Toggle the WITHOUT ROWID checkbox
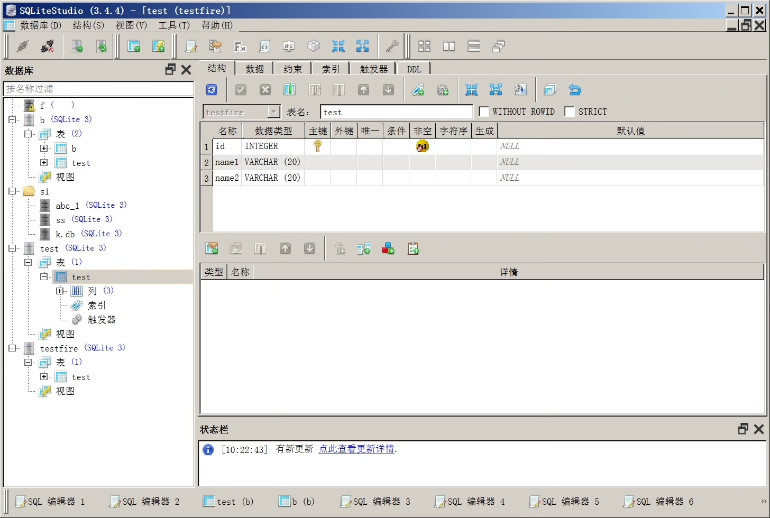Viewport: 770px width, 518px height. (483, 112)
